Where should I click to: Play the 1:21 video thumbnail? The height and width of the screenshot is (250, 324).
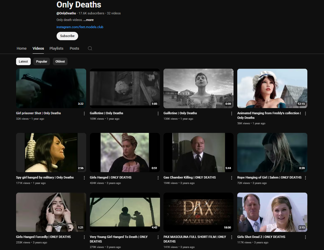pyautogui.click(x=51, y=212)
